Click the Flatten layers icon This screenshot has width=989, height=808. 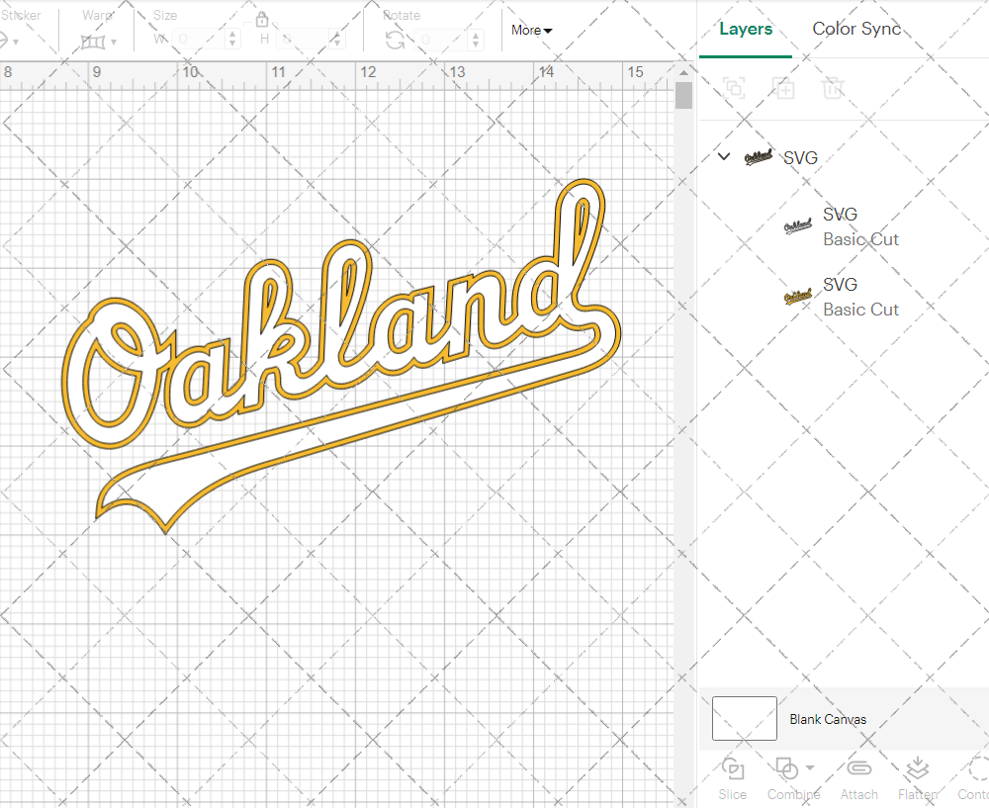tap(917, 769)
